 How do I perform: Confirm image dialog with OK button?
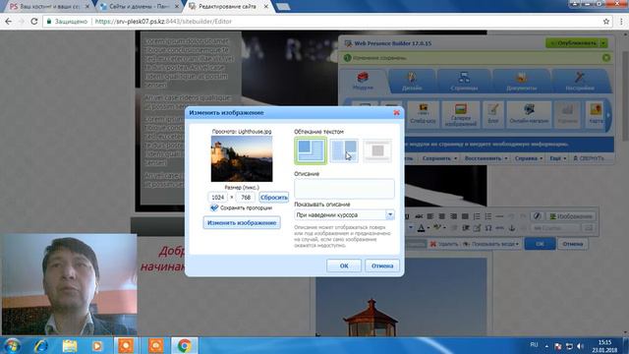click(x=344, y=265)
